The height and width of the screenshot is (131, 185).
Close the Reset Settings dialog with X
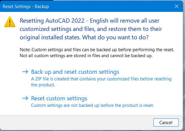[x=177, y=6]
